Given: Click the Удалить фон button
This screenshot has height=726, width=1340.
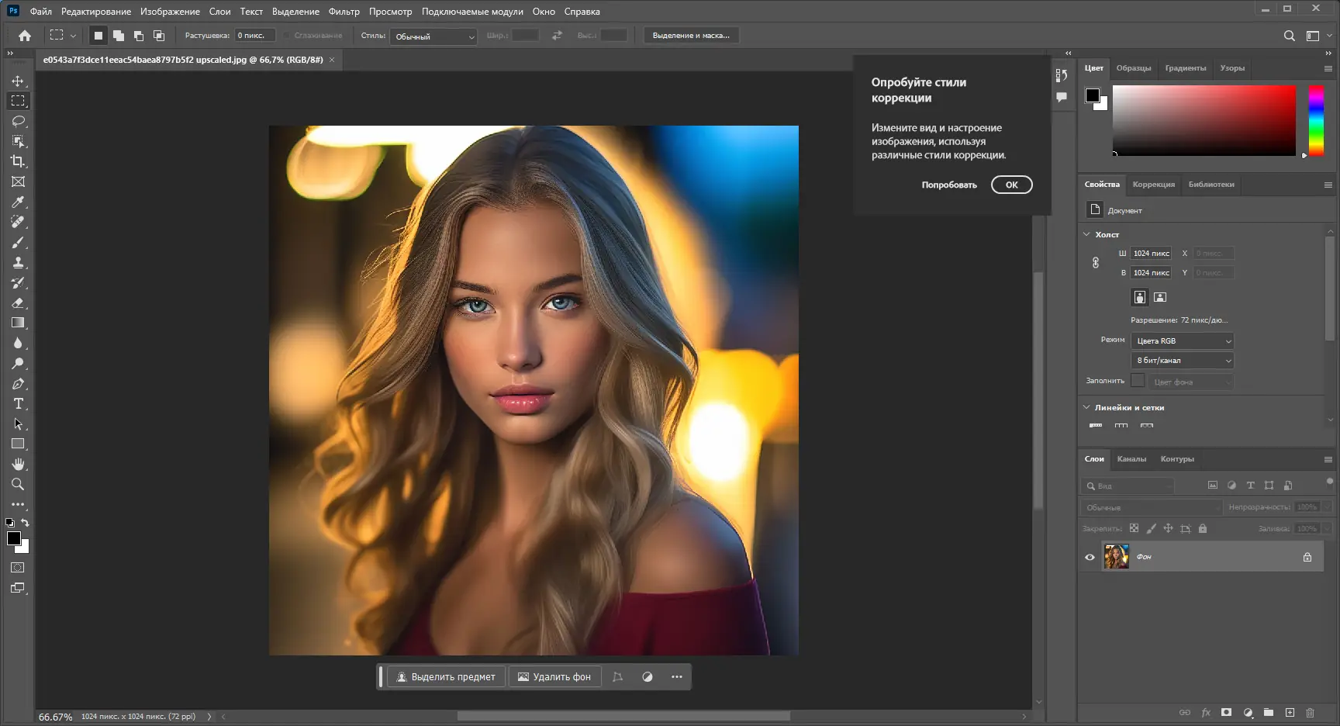Looking at the screenshot, I should (x=554, y=676).
